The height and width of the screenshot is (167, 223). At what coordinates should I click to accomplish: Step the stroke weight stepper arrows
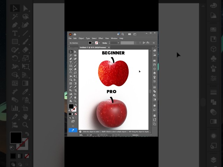pos(109,43)
